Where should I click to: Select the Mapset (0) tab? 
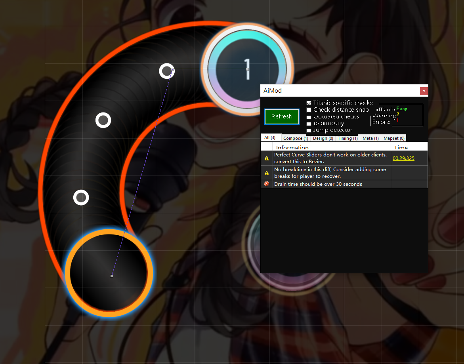(x=394, y=138)
